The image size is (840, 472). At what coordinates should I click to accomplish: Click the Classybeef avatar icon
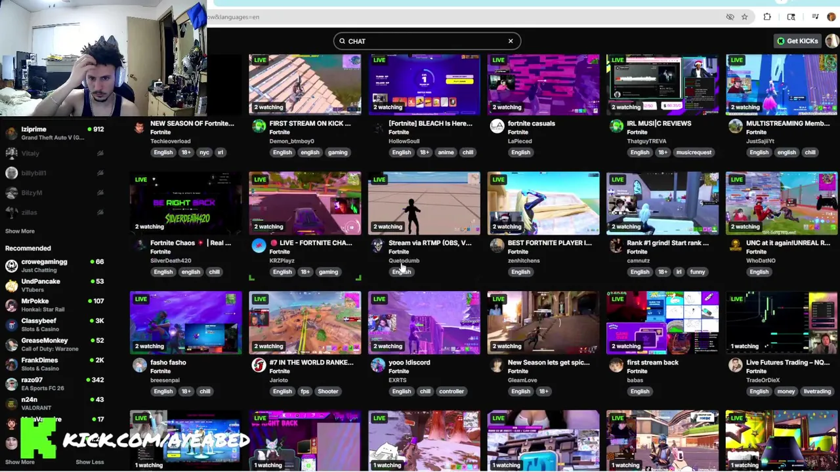pos(11,324)
